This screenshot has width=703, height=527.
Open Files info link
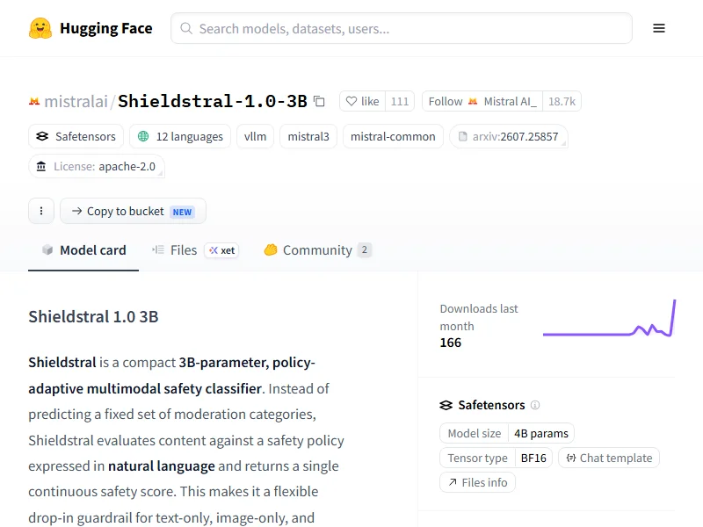477,482
